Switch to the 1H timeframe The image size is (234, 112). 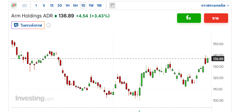point(67,6)
